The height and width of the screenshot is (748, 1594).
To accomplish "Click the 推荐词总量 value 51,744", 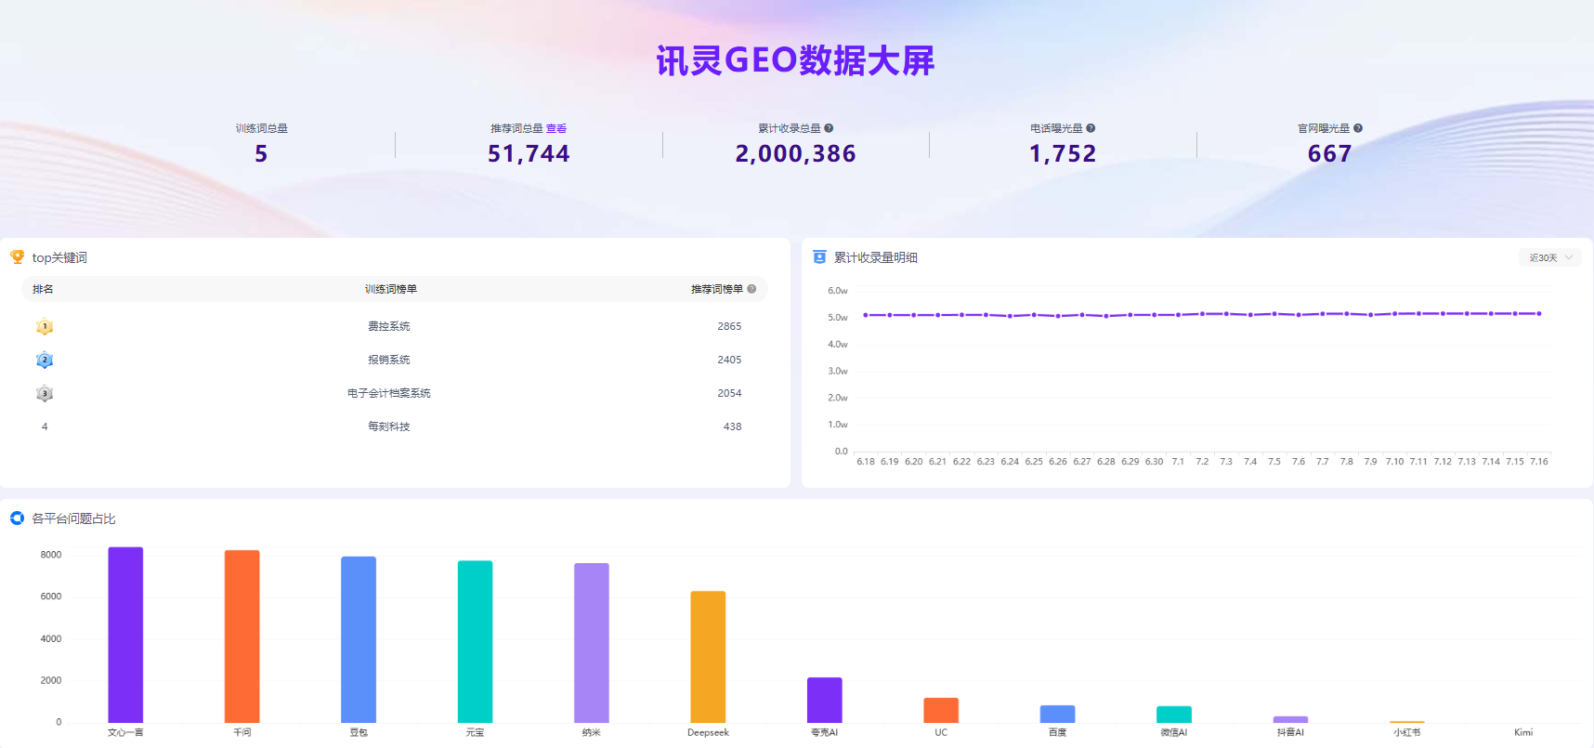I will click(x=529, y=153).
